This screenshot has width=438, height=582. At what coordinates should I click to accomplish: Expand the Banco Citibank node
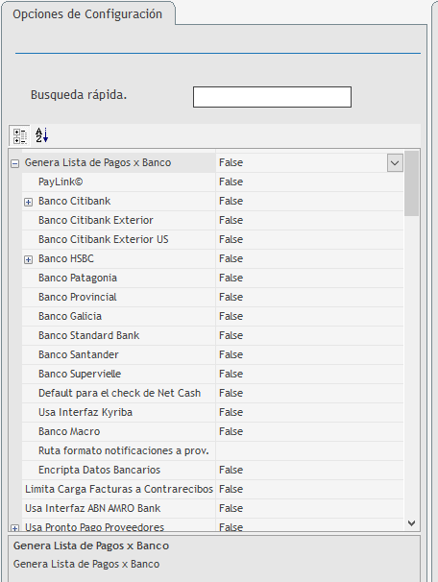click(28, 202)
